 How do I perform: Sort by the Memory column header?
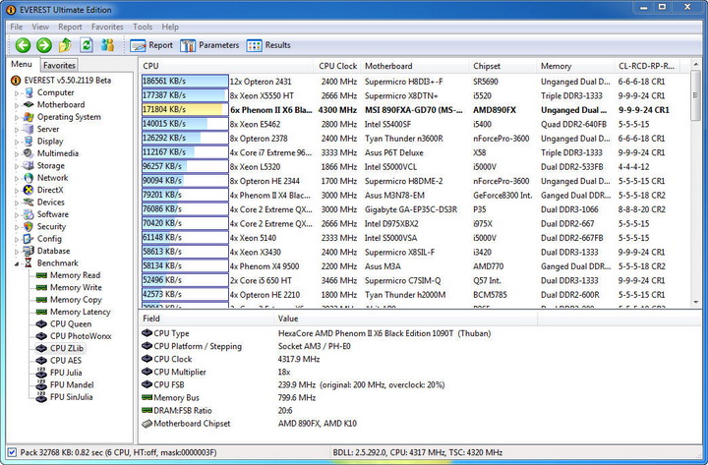pyautogui.click(x=575, y=66)
